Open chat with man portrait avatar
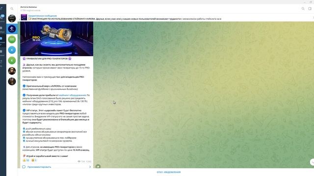This screenshot has width=314, height=176. [x=12, y=71]
